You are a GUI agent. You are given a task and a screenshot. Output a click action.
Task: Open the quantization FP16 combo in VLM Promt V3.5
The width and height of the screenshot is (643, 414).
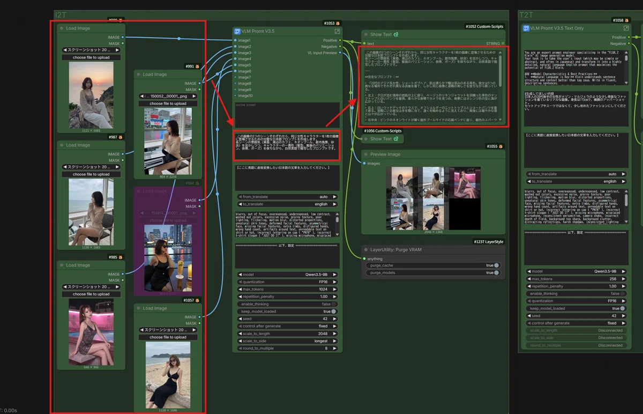287,282
